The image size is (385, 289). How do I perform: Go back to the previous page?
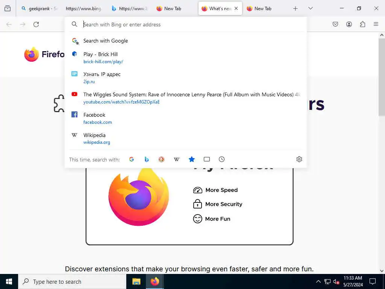pos(9,24)
